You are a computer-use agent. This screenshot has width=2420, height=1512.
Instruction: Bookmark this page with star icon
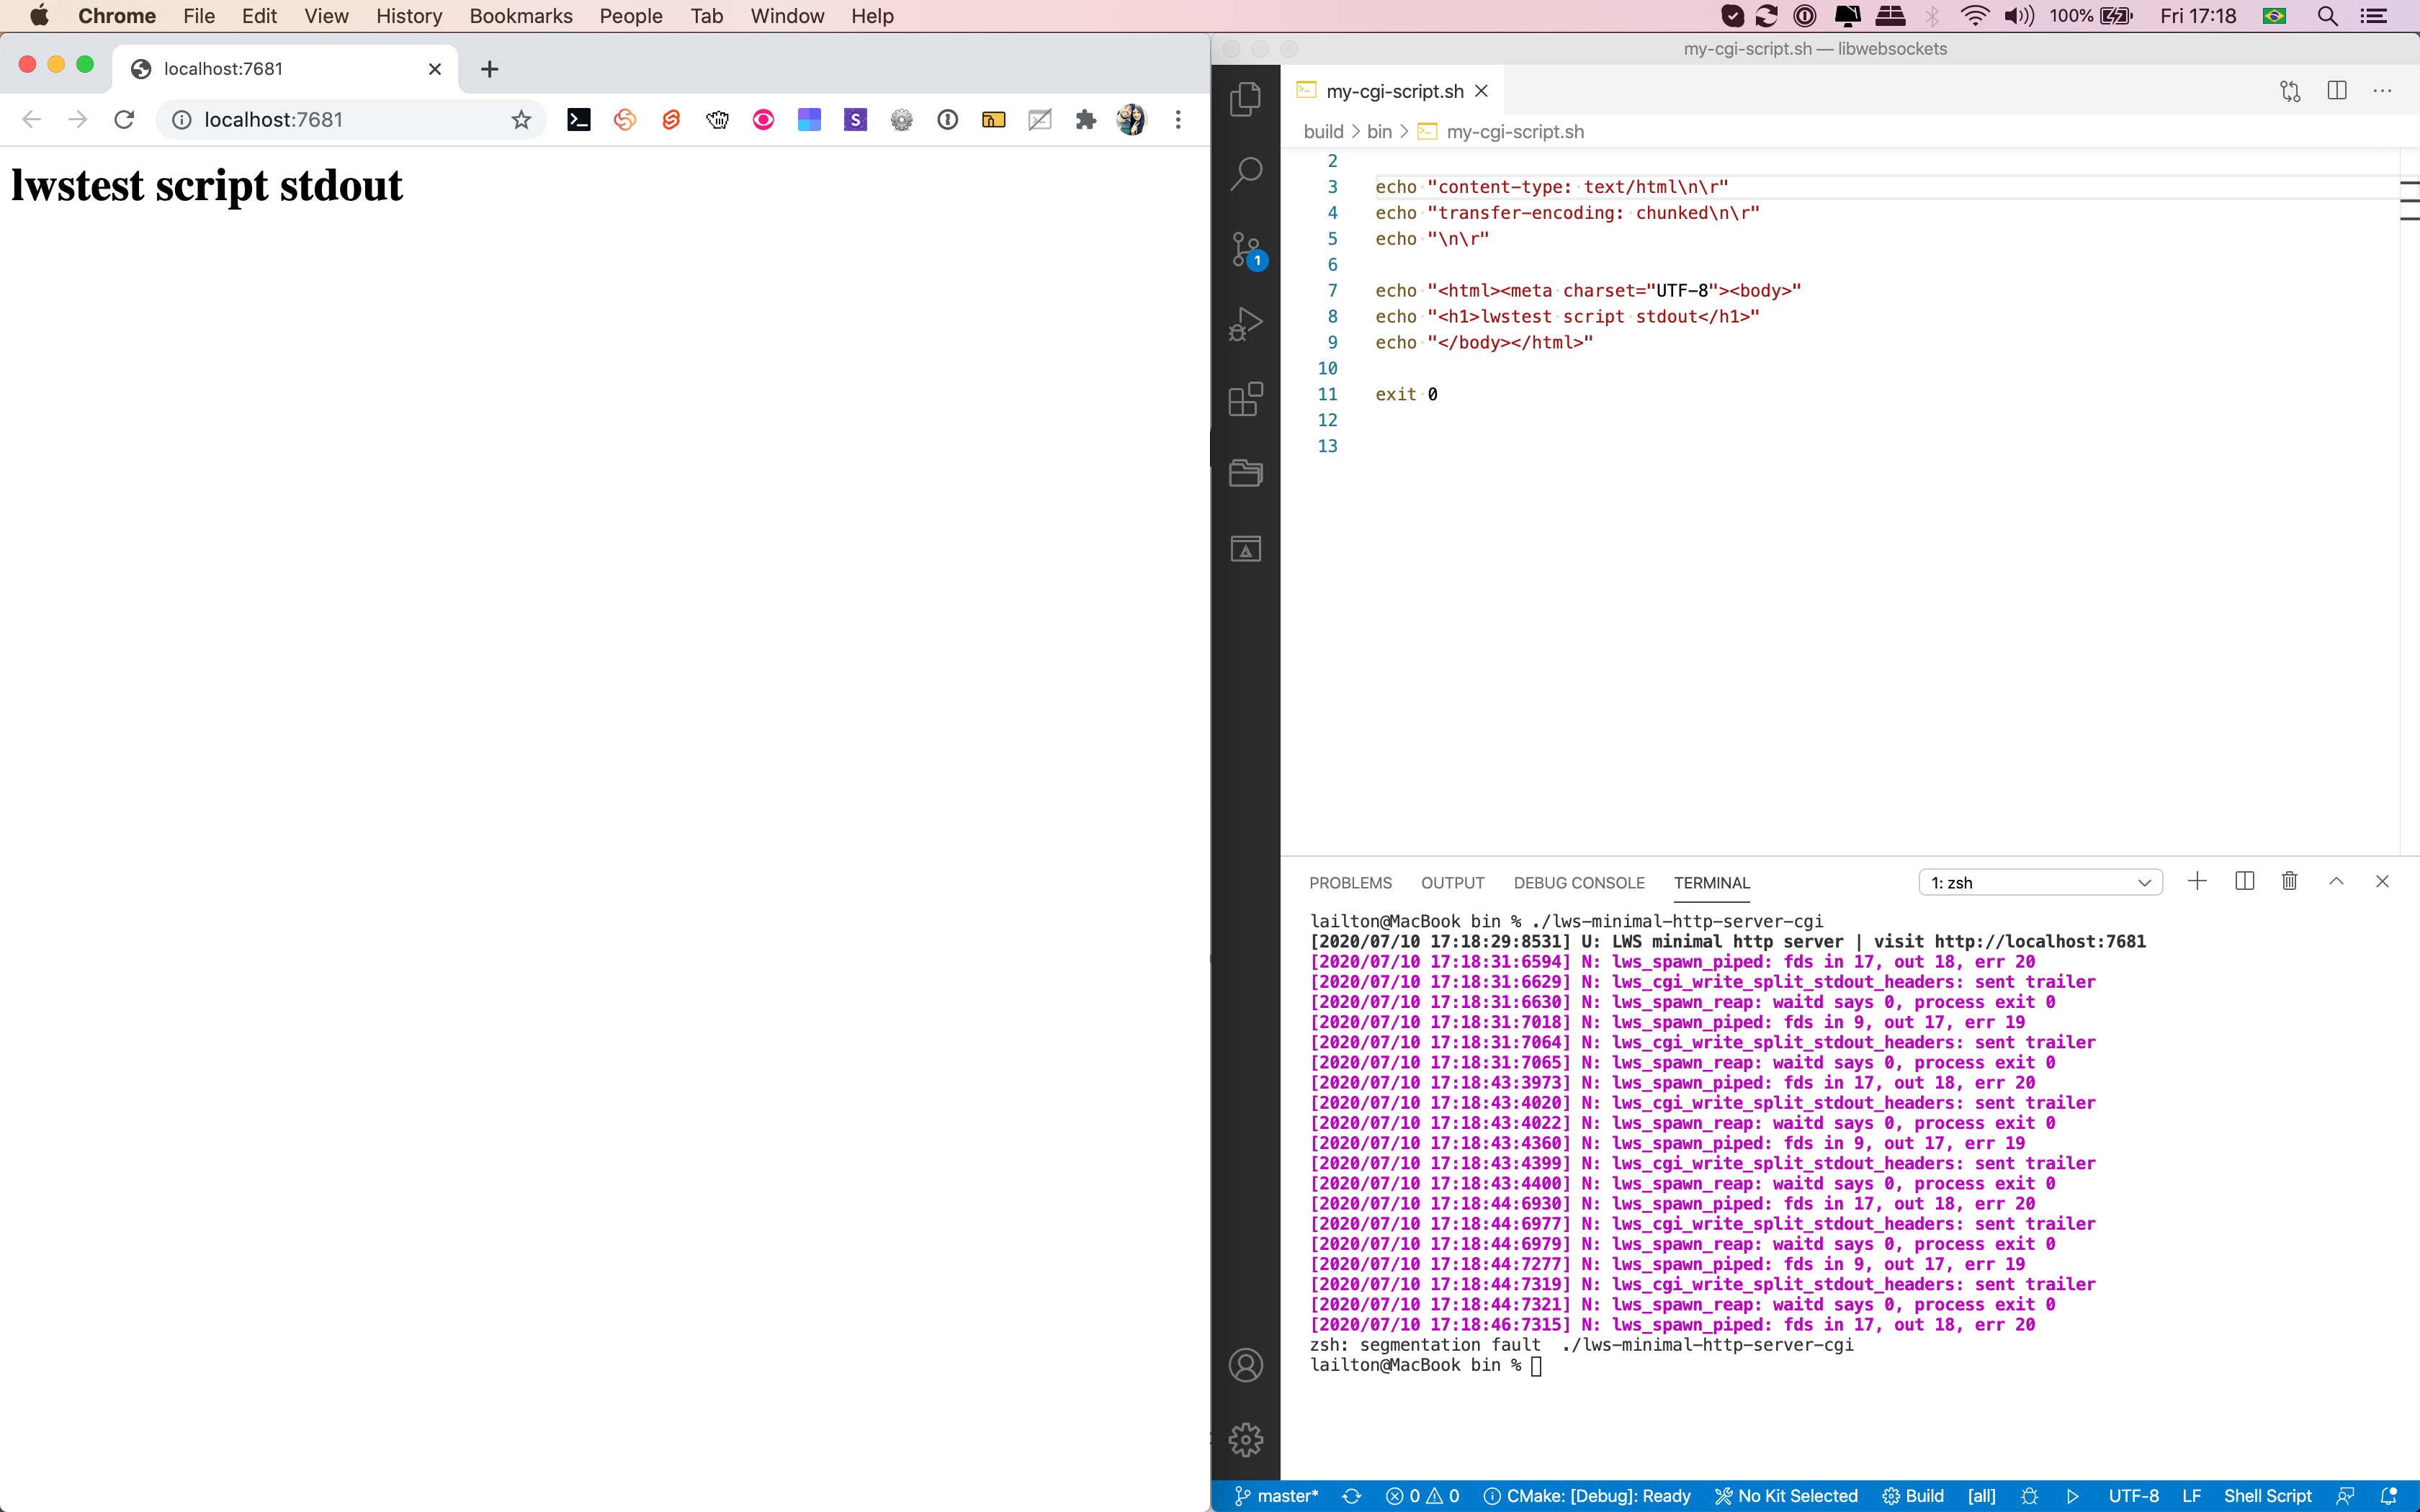(521, 120)
